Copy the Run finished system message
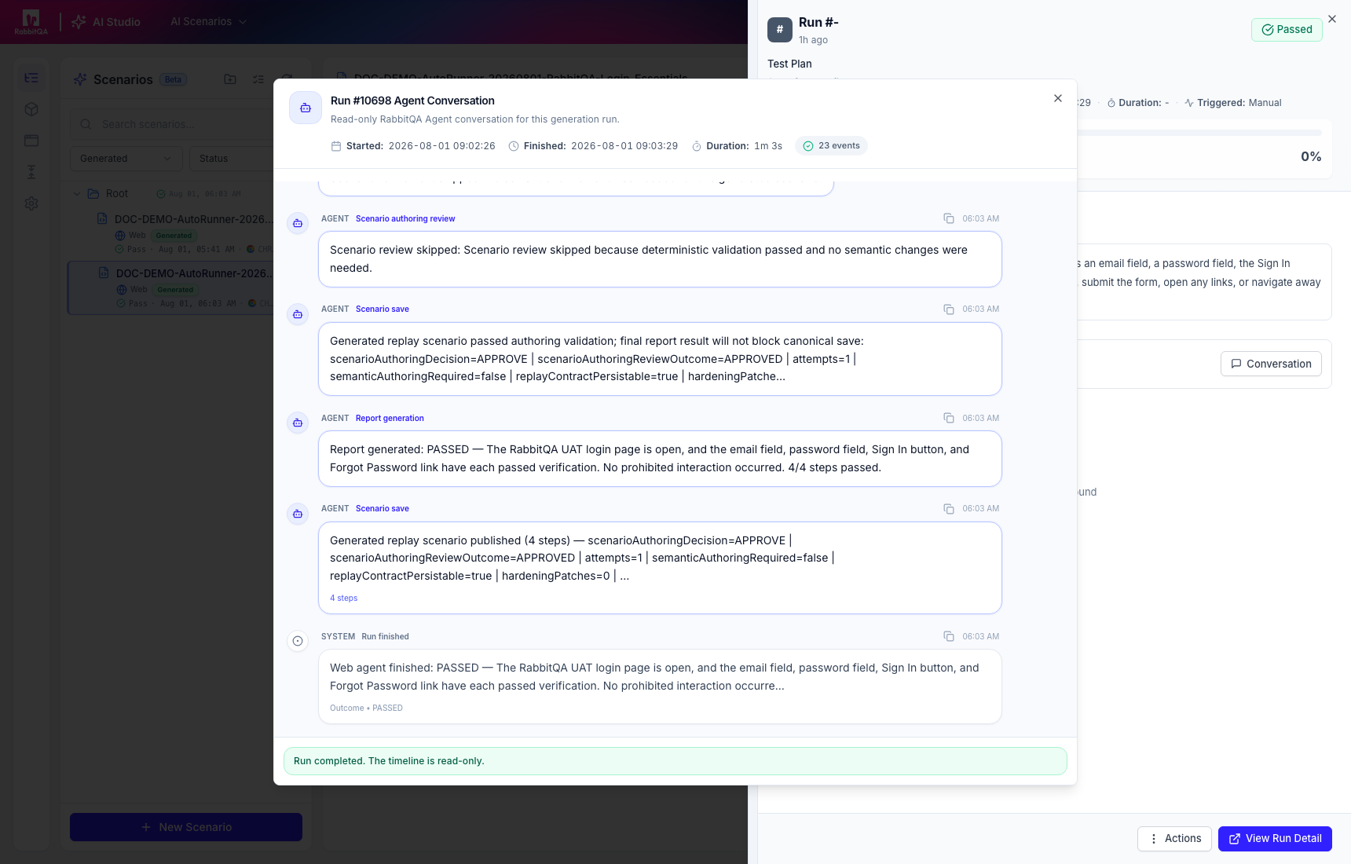The image size is (1351, 864). [949, 636]
